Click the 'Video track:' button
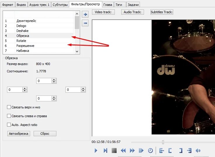Image resolution: width=215 pixels, height=157 pixels. (x=103, y=12)
